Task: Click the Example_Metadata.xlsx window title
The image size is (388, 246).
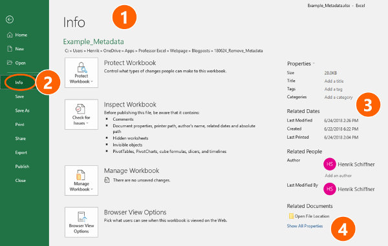Action: [x=329, y=5]
